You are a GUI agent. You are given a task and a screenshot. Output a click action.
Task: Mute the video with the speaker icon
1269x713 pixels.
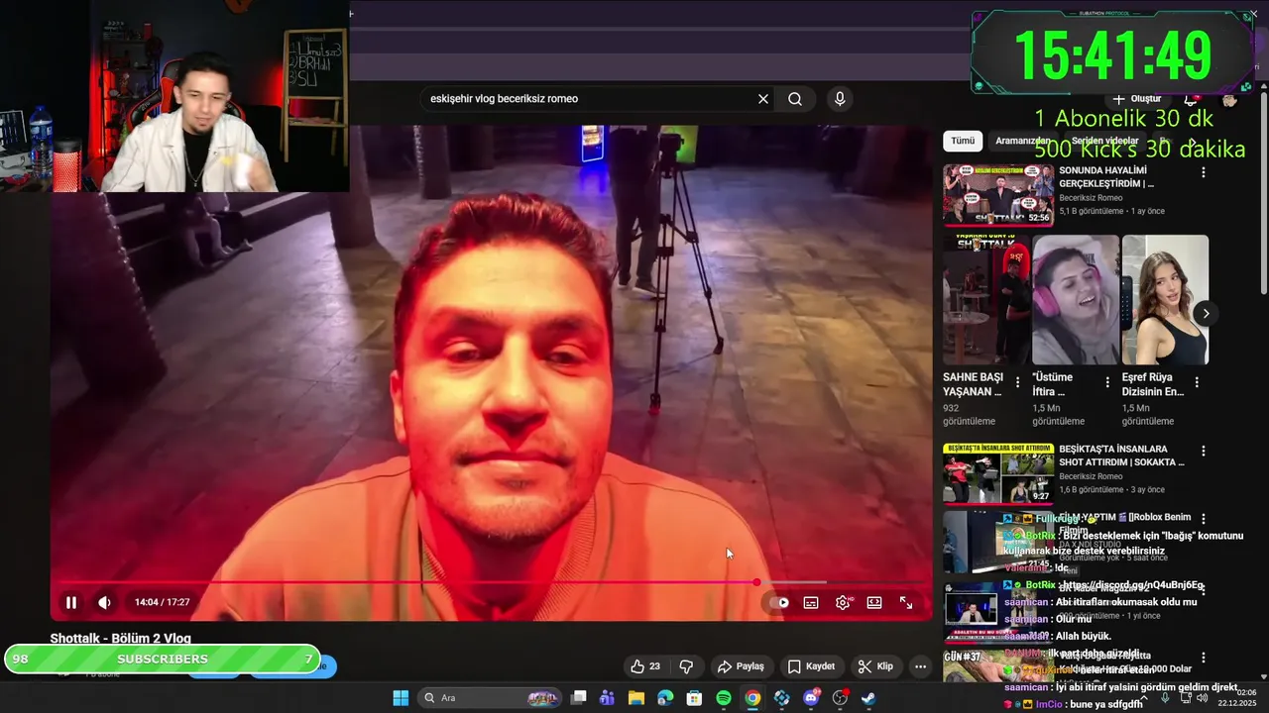click(104, 602)
